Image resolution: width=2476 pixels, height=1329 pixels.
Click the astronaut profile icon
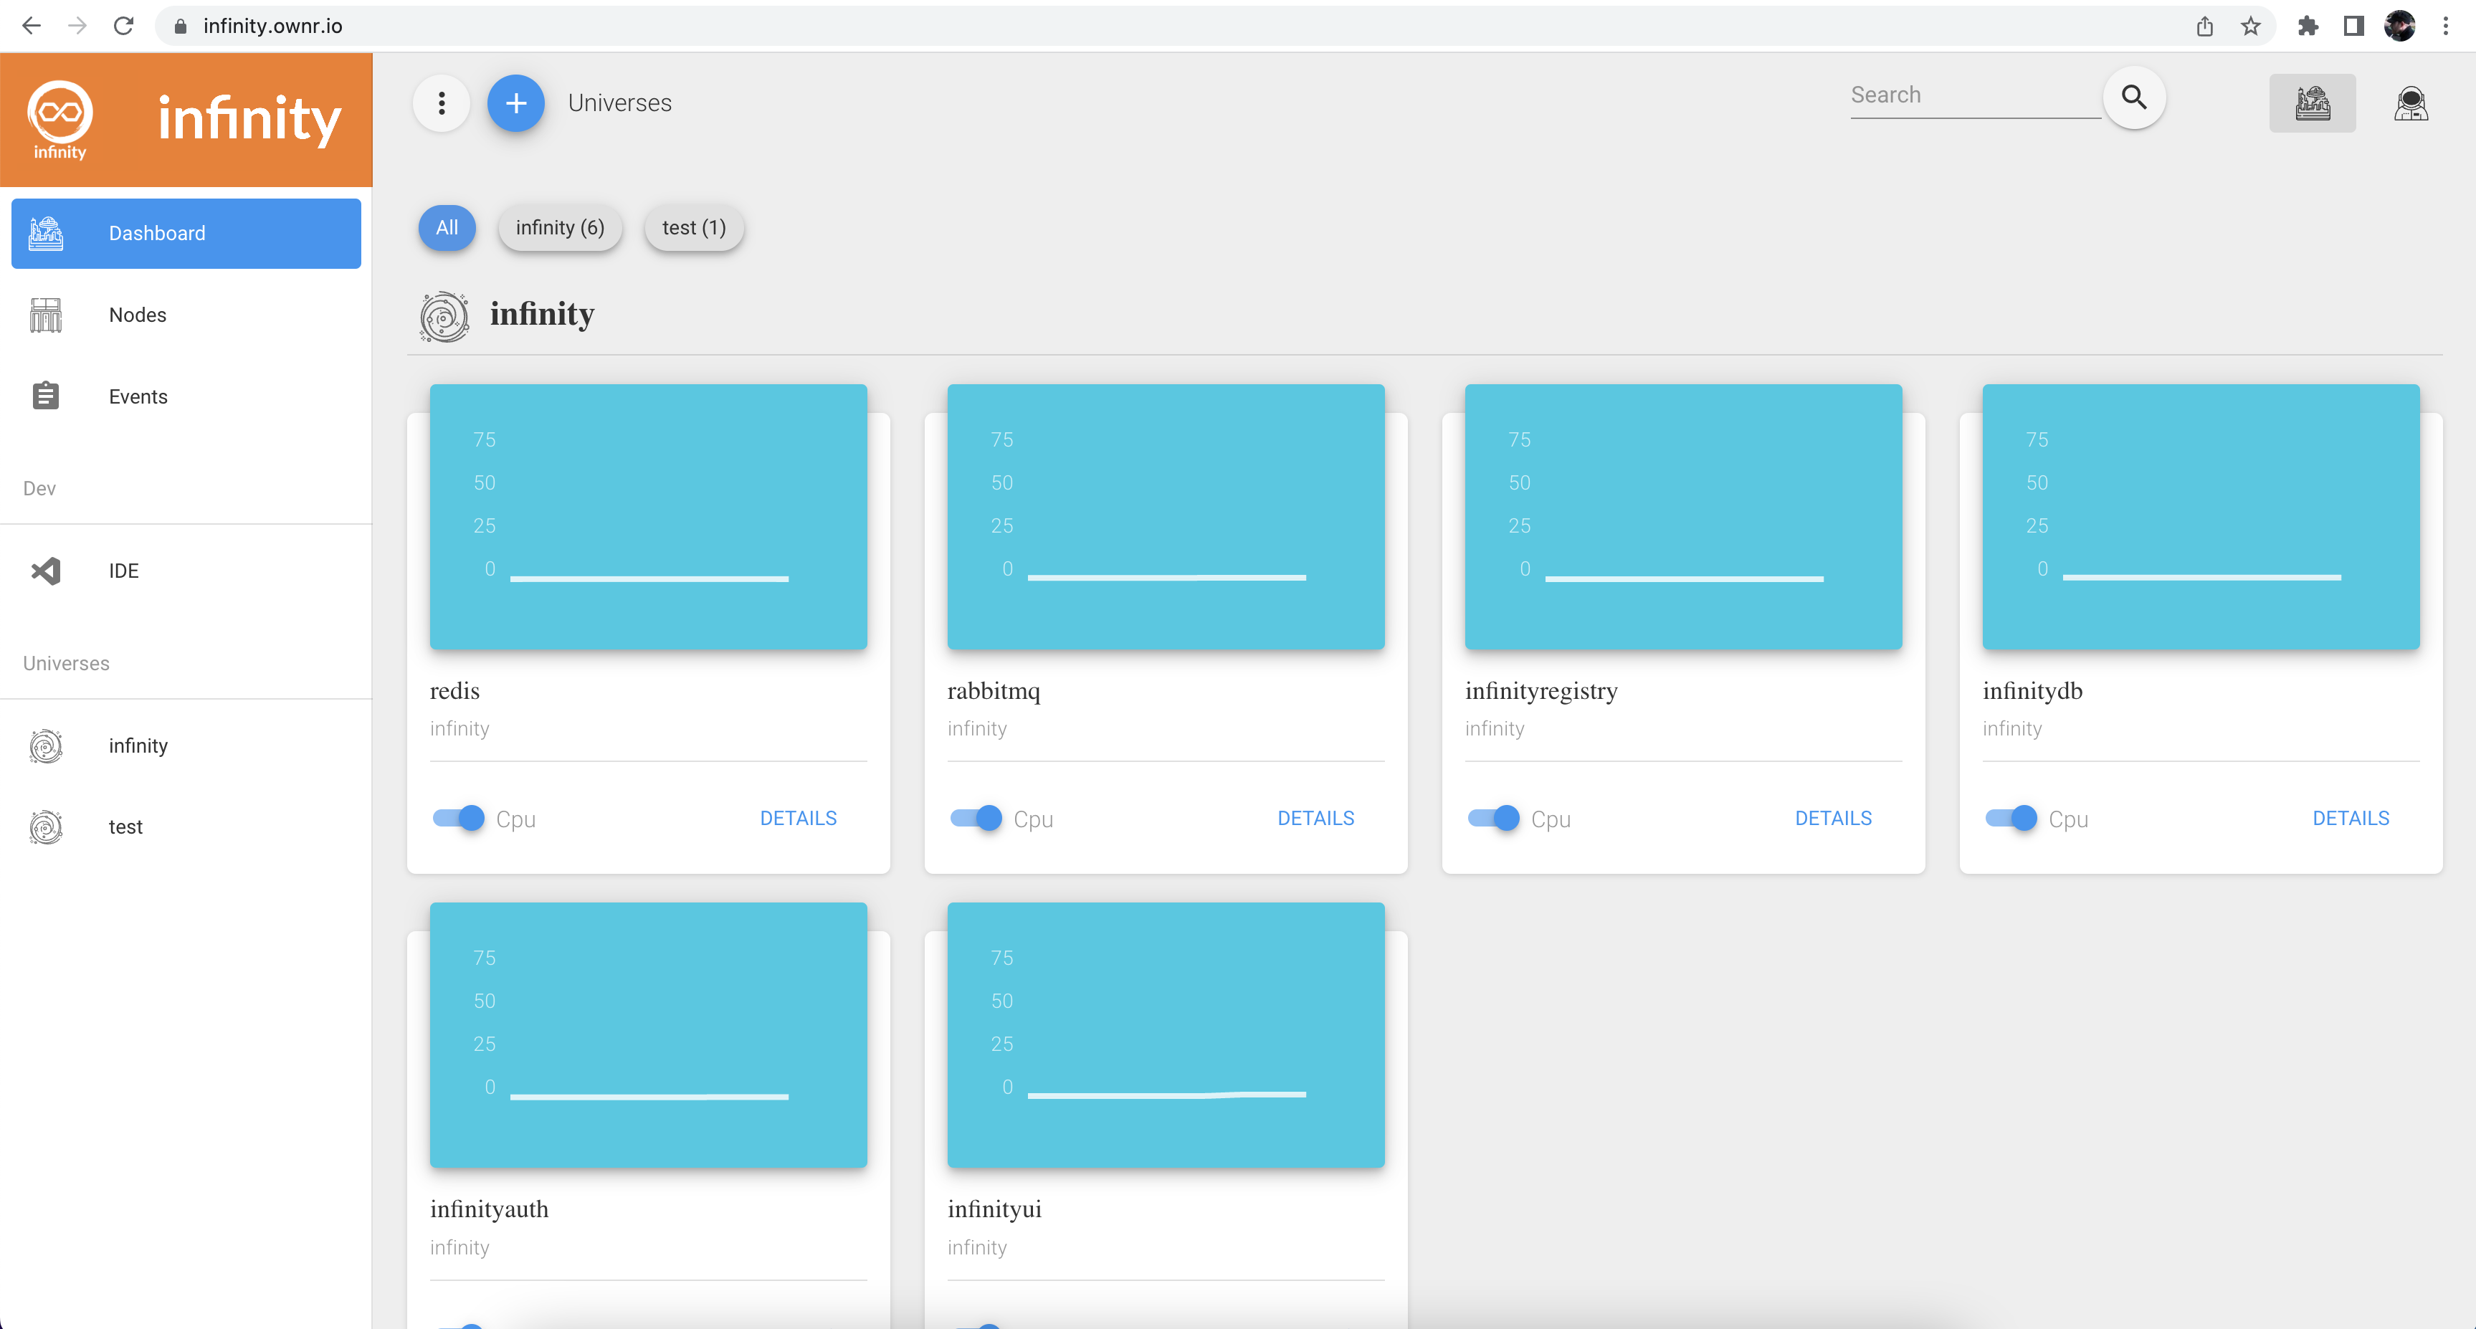pos(2409,103)
